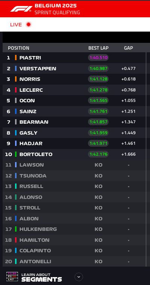Expand the Learn About Segments chevron
Image resolution: width=150 pixels, height=285 pixels.
coord(79,277)
